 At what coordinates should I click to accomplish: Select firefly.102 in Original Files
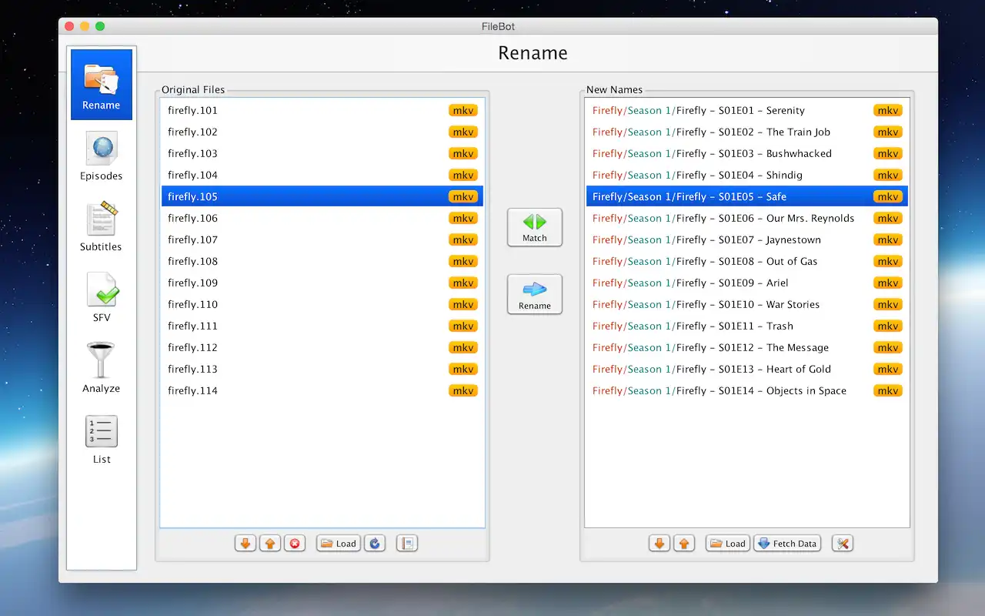tap(322, 132)
